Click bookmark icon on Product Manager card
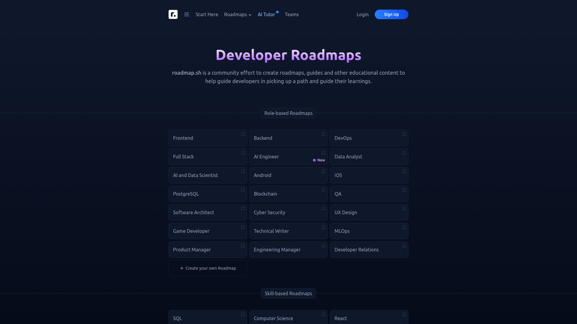 pos(243,246)
